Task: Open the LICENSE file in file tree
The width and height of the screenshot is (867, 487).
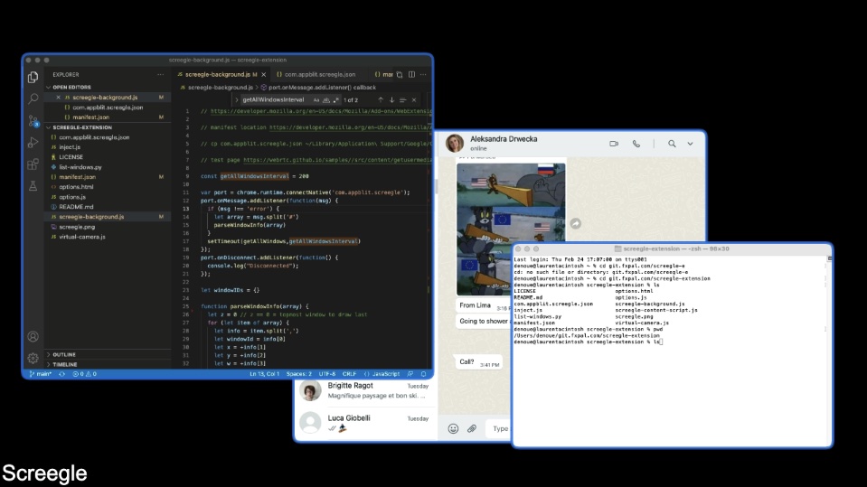Action: 71,157
